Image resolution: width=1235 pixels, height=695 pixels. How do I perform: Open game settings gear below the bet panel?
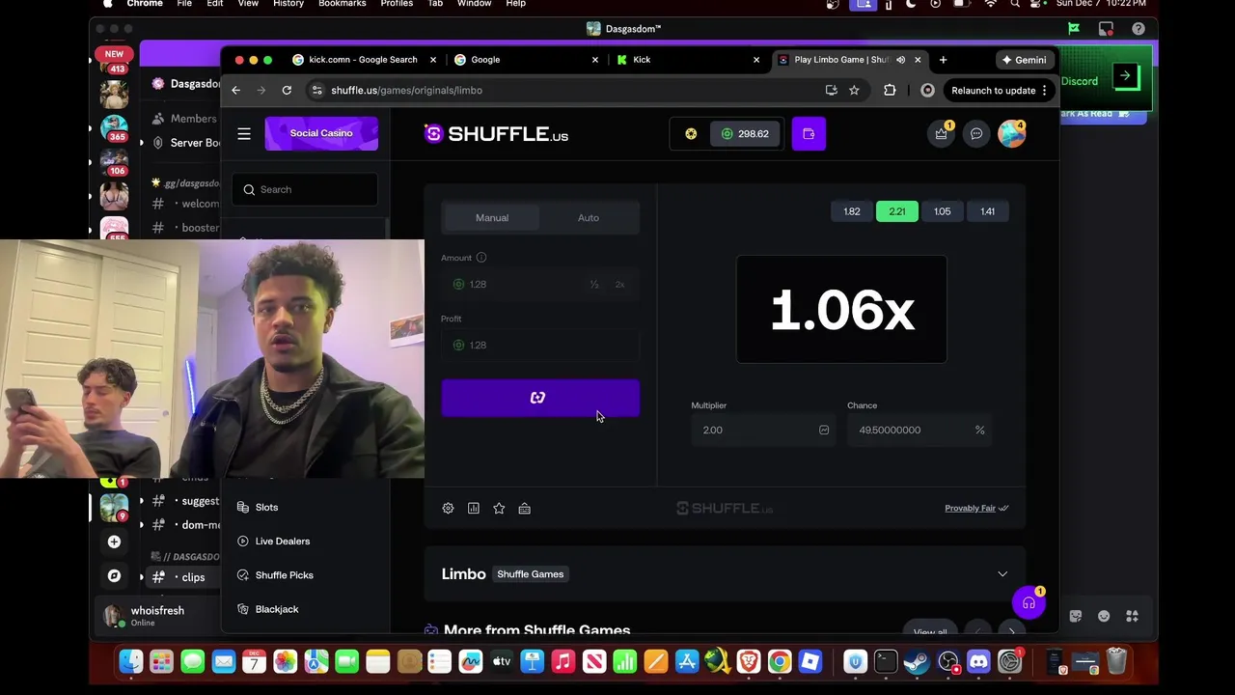[x=448, y=508]
